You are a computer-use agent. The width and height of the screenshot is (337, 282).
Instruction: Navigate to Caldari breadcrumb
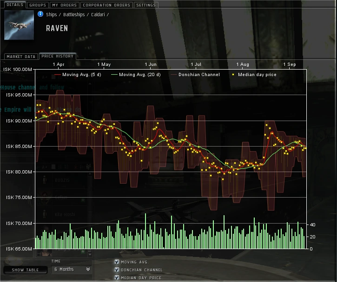coord(98,14)
